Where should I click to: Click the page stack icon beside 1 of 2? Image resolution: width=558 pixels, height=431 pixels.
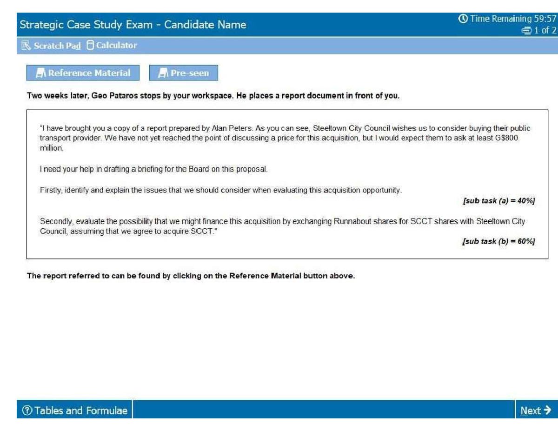[526, 31]
